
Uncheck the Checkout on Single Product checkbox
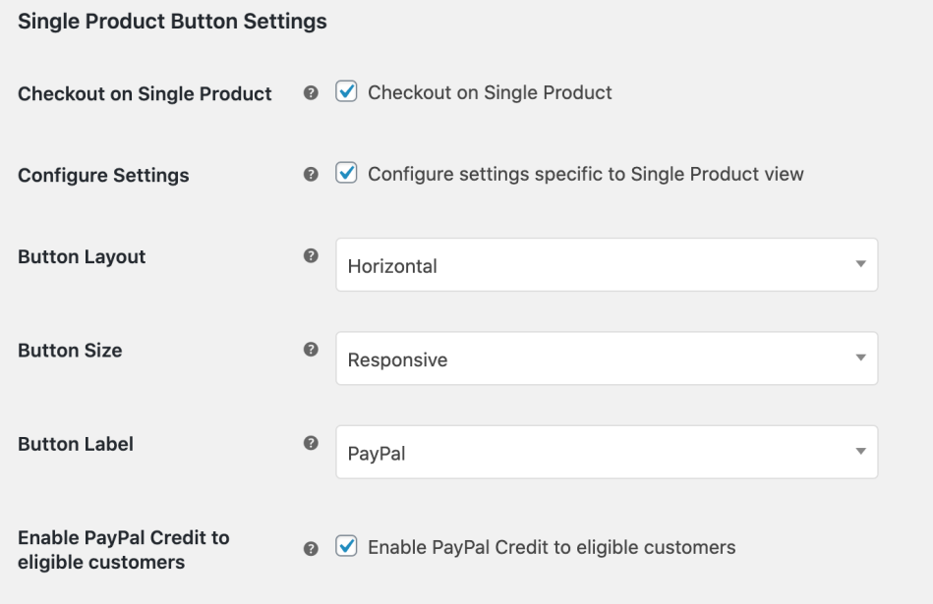point(346,91)
